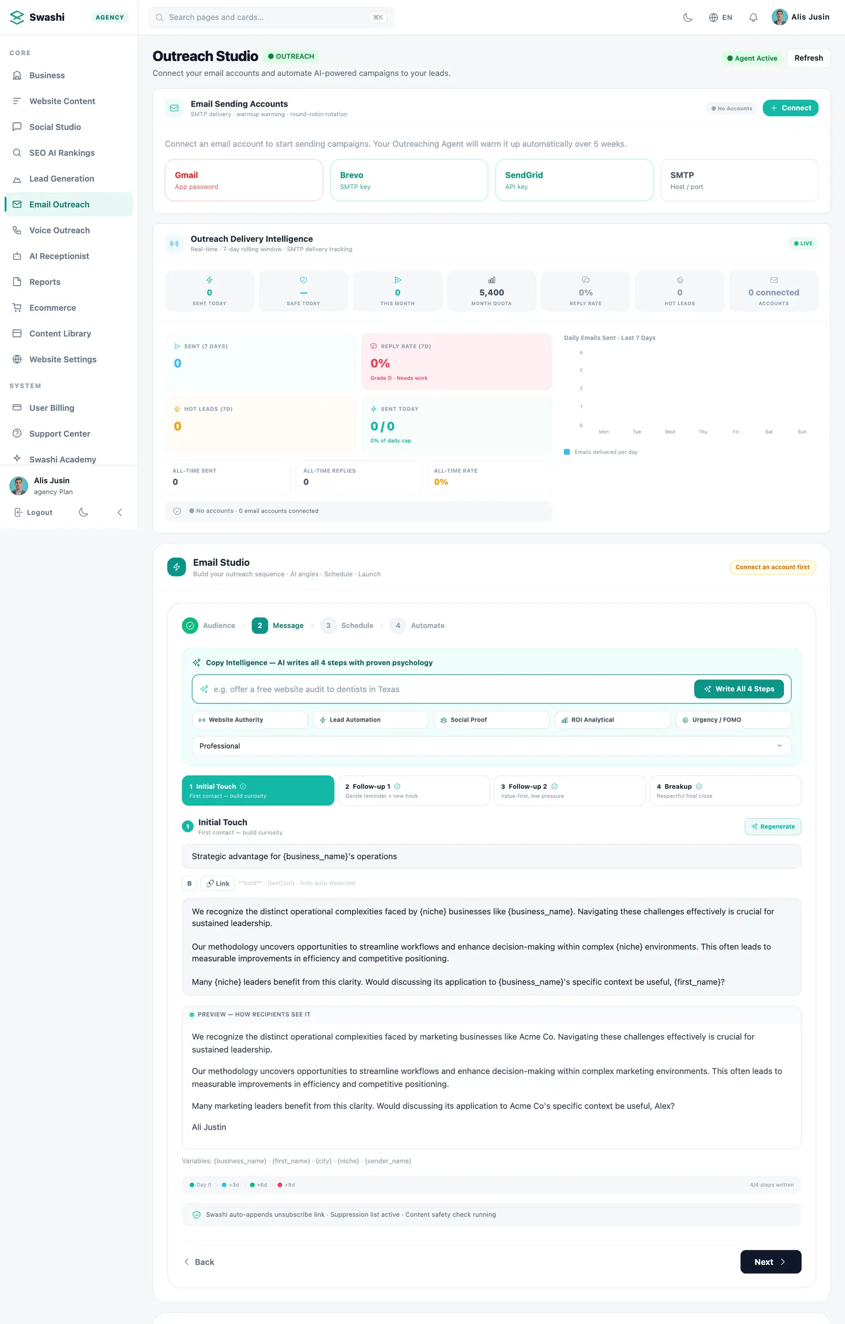Screen dimensions: 845x1324
Task: Open SEO AI Rankings section
Action: tap(69, 153)
